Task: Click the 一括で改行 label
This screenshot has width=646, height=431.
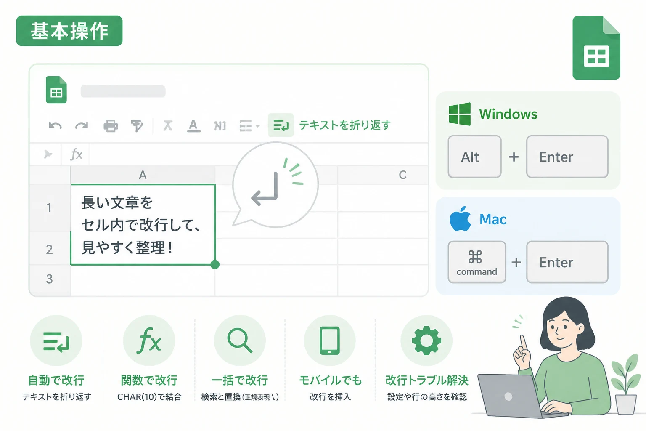Action: 240,380
